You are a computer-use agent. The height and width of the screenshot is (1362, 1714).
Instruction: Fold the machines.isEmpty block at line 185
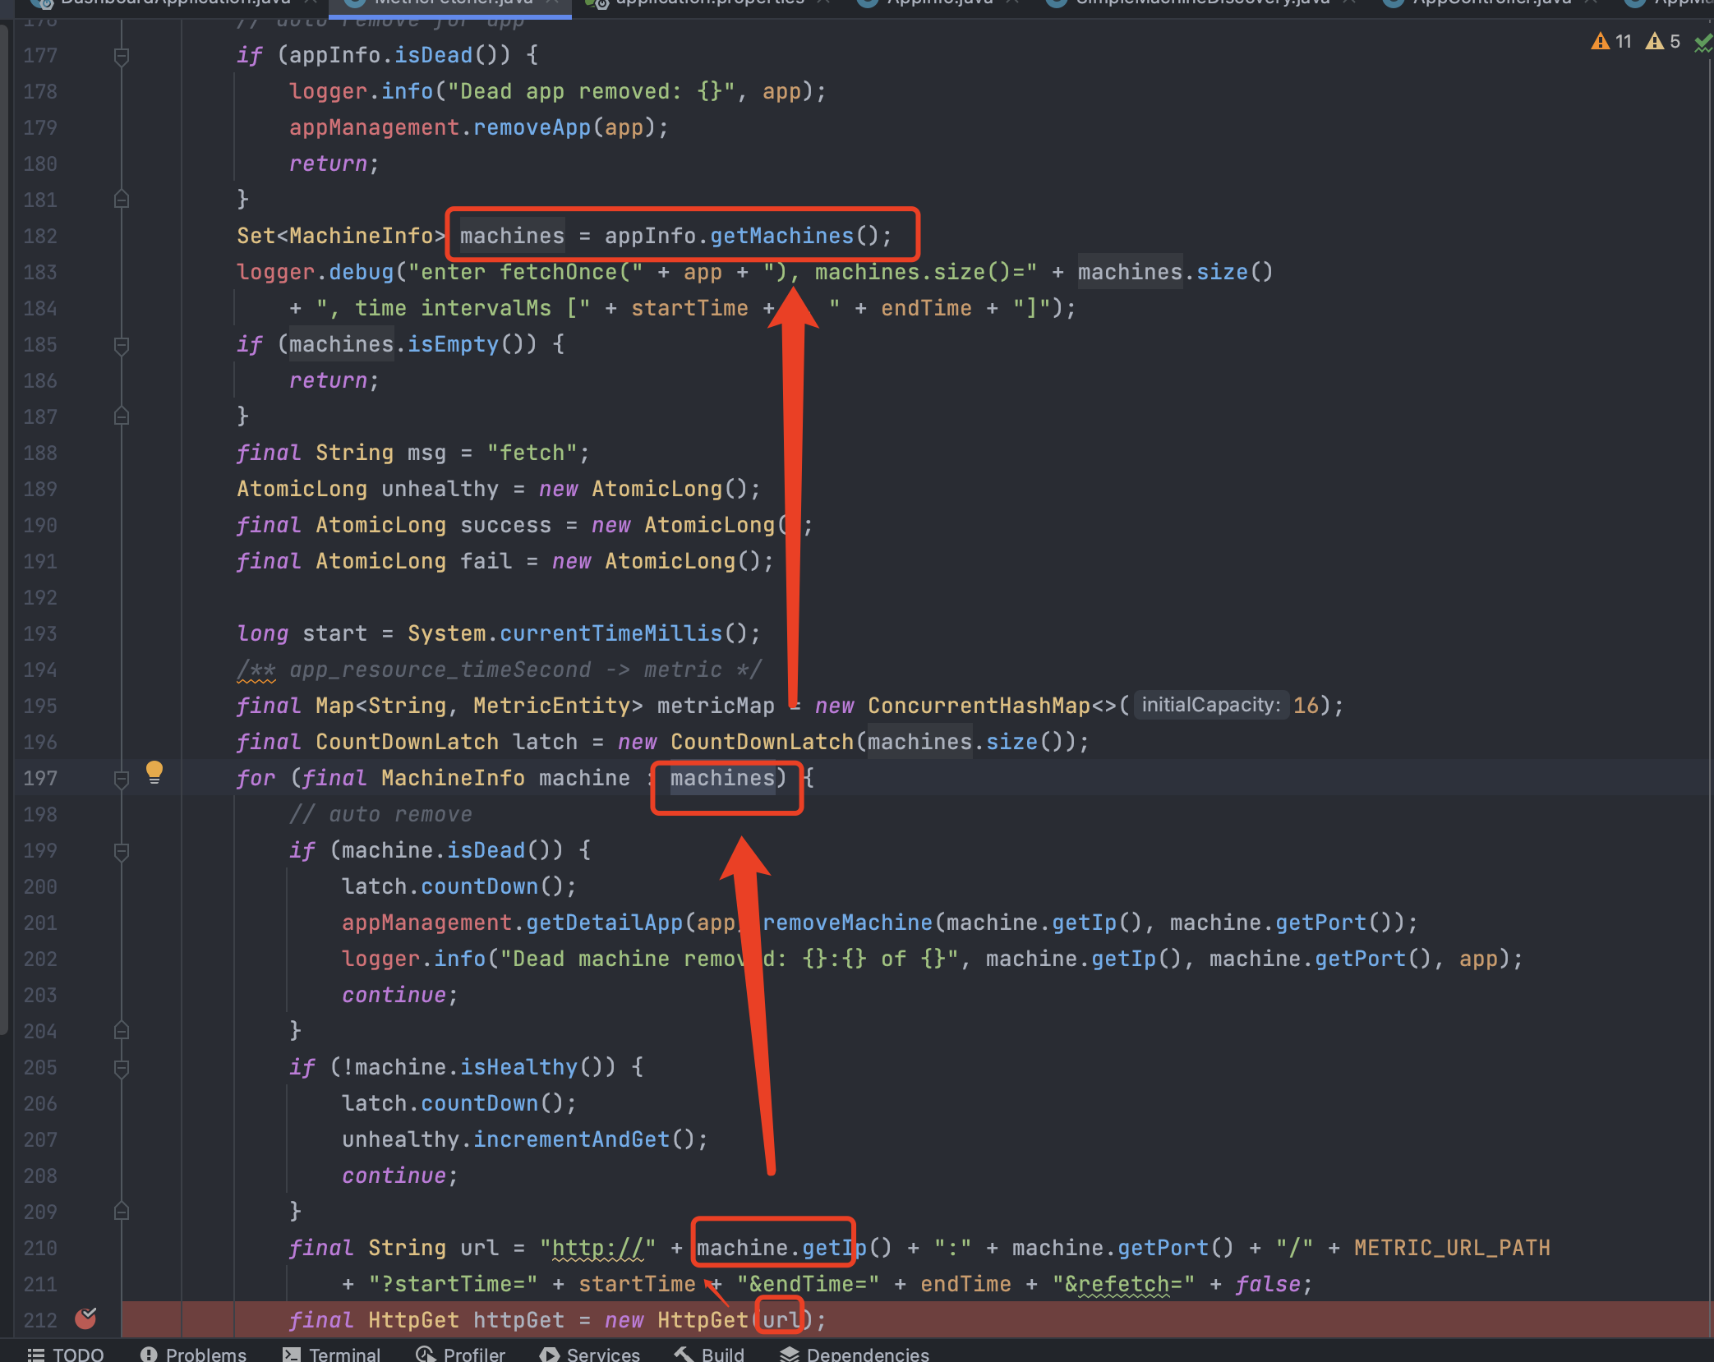pyautogui.click(x=122, y=345)
